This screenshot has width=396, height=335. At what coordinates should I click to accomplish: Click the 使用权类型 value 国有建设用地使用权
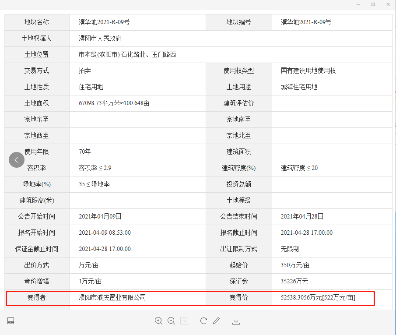pyautogui.click(x=308, y=71)
